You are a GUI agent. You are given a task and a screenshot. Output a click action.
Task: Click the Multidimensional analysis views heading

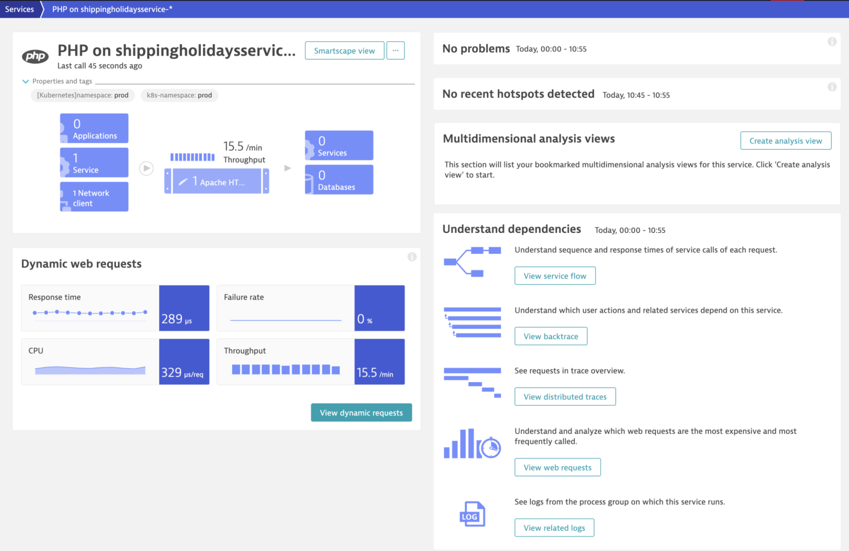(x=529, y=139)
